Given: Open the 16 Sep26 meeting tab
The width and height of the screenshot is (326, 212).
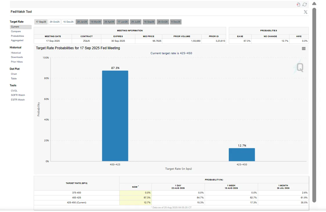Looking at the screenshot, I should click(149, 22).
